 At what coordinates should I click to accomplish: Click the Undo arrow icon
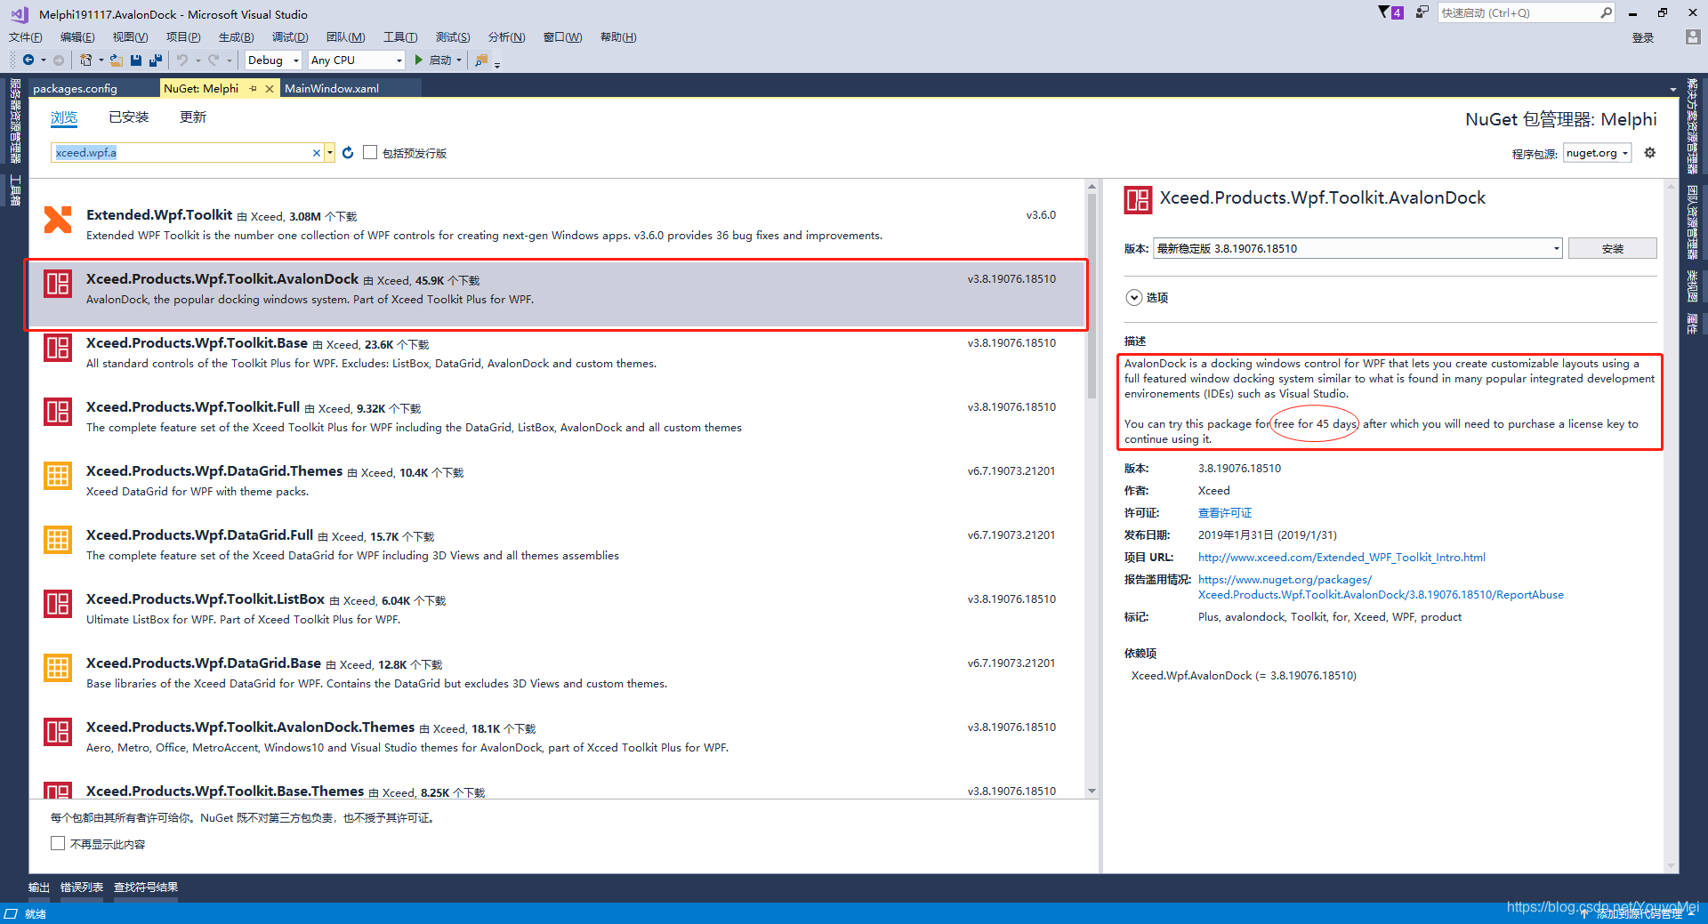click(182, 60)
